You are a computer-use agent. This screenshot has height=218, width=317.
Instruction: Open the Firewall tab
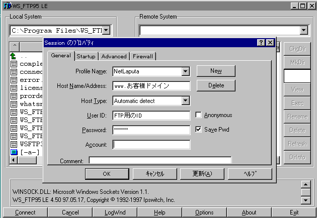tap(143, 56)
